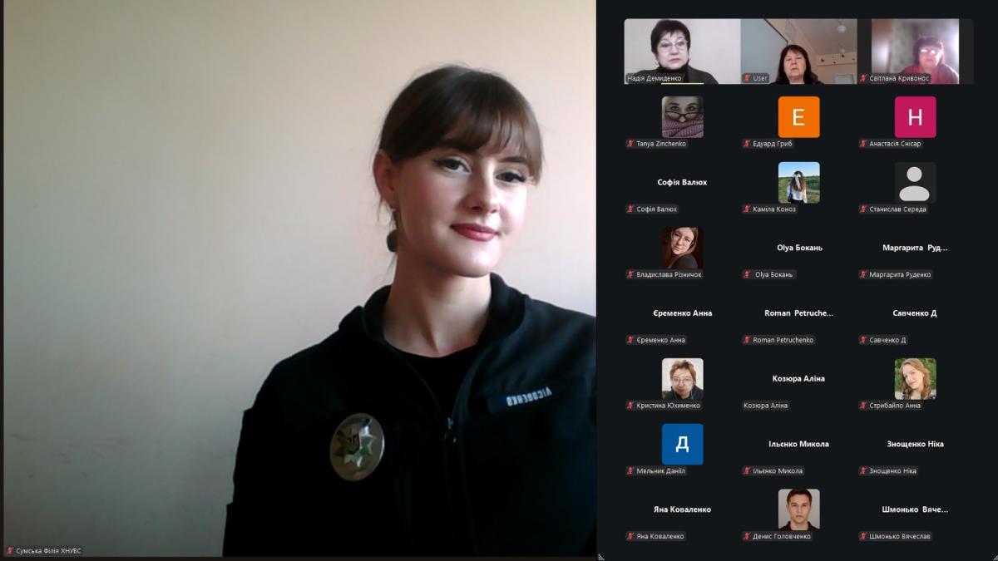The image size is (998, 561).
Task: Click muted mic icon beside Маргарита Руденко label
Action: tap(863, 274)
